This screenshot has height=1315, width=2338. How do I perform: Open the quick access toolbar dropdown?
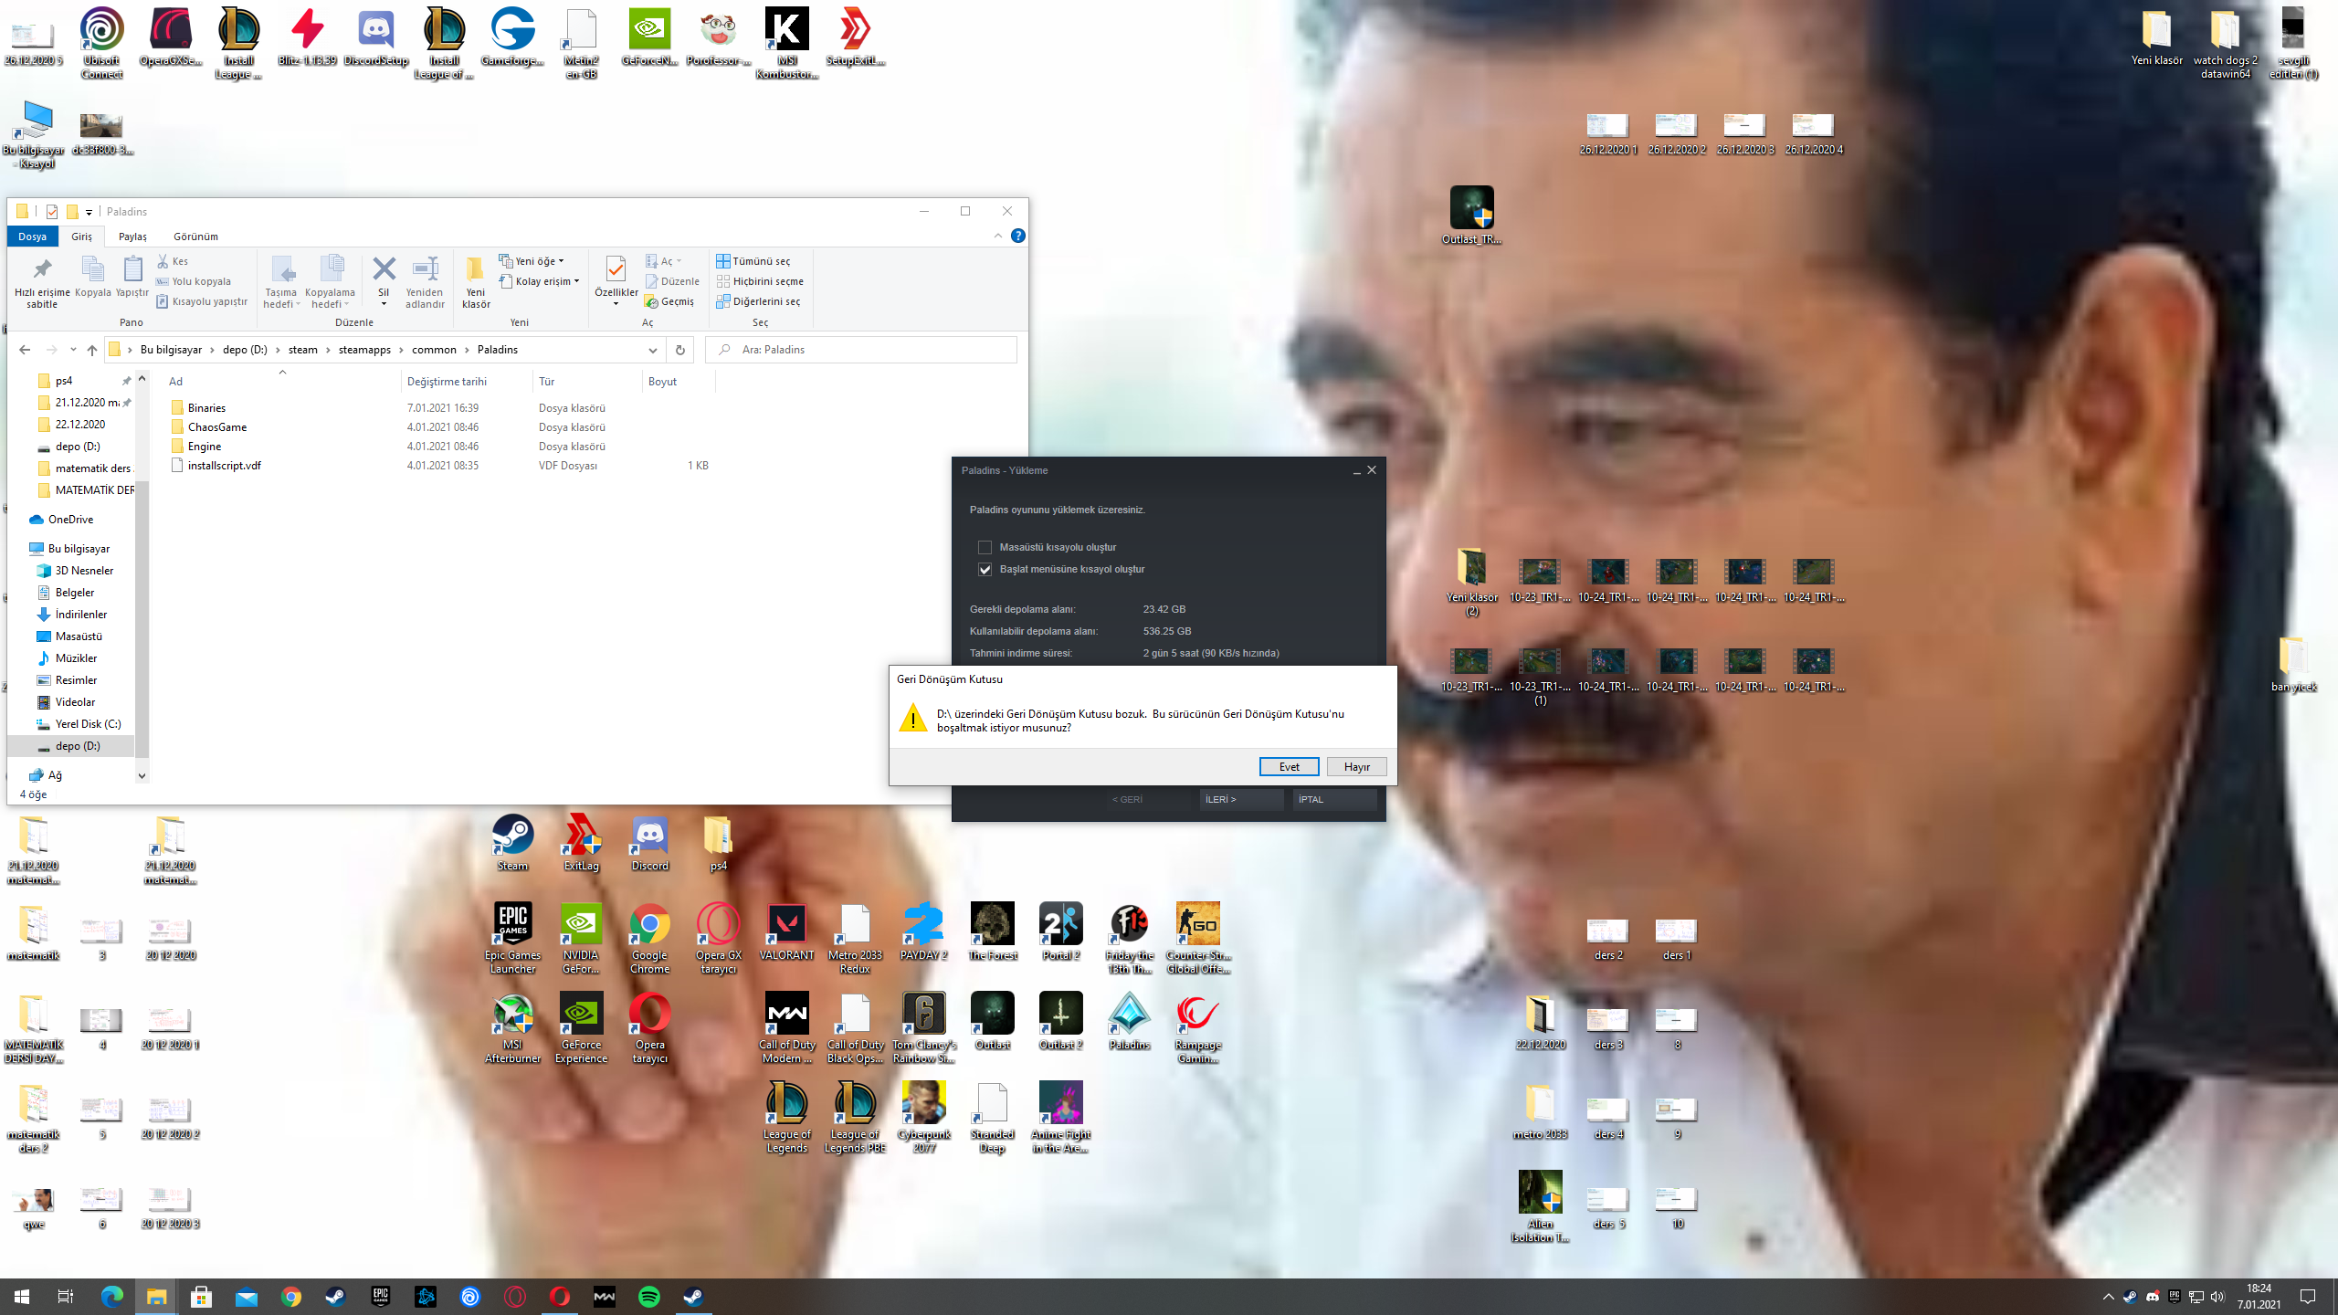pos(89,212)
